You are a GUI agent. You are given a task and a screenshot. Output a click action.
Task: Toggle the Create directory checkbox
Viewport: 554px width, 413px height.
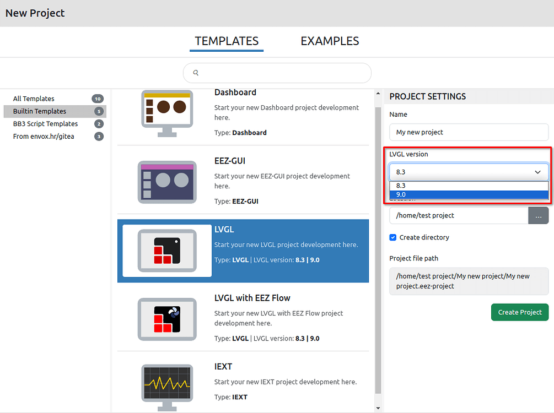[392, 237]
